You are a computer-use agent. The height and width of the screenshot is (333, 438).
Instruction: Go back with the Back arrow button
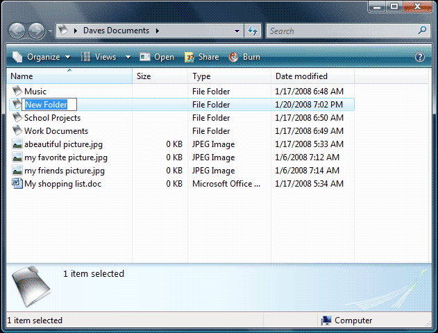pos(17,31)
